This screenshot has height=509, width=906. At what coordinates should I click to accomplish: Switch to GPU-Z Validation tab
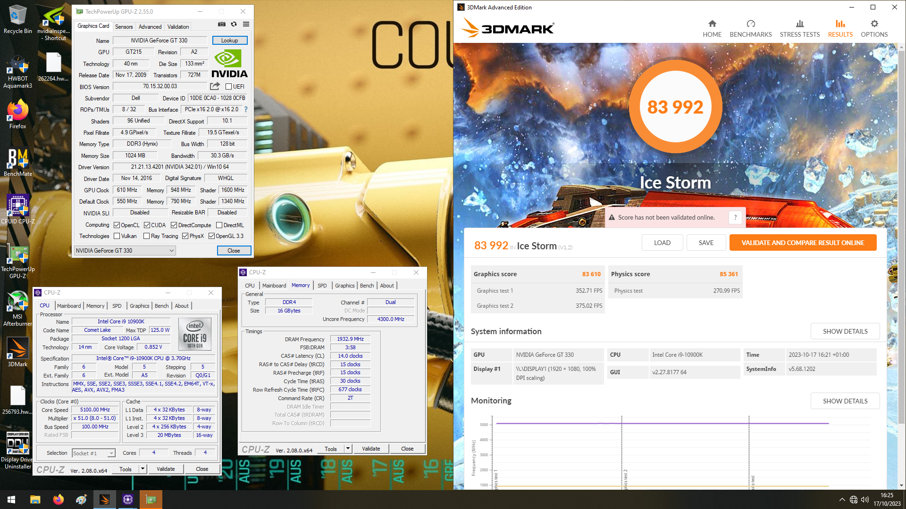[x=178, y=27]
